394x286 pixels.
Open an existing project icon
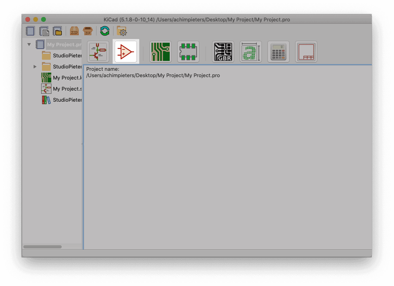57,31
